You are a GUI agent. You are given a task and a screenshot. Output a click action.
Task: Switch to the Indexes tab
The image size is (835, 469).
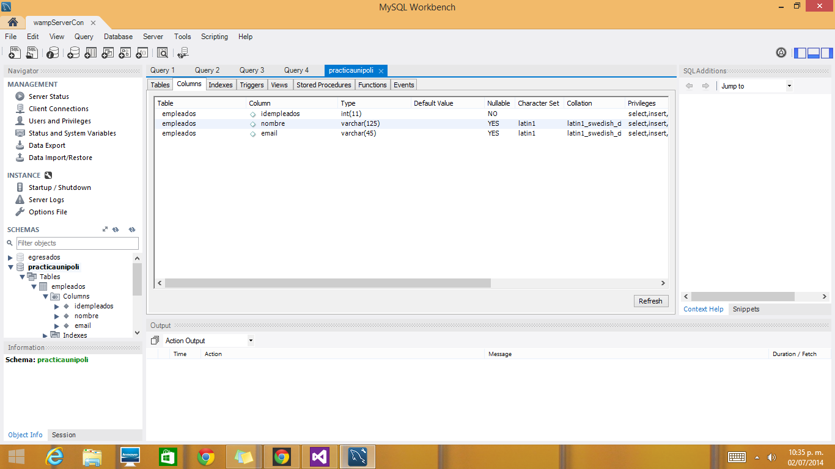(220, 84)
